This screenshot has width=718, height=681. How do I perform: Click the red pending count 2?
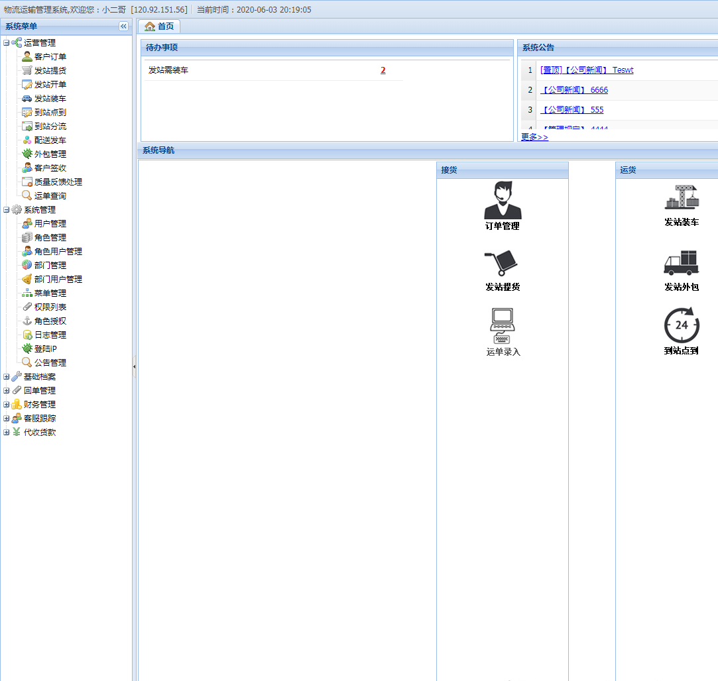click(x=383, y=70)
